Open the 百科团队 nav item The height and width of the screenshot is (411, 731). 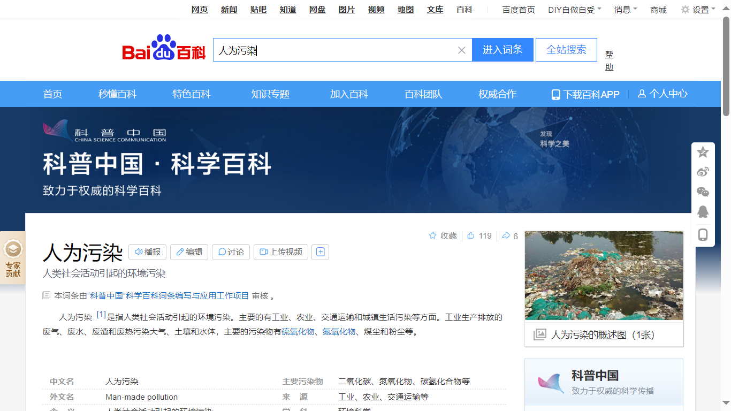tap(423, 94)
